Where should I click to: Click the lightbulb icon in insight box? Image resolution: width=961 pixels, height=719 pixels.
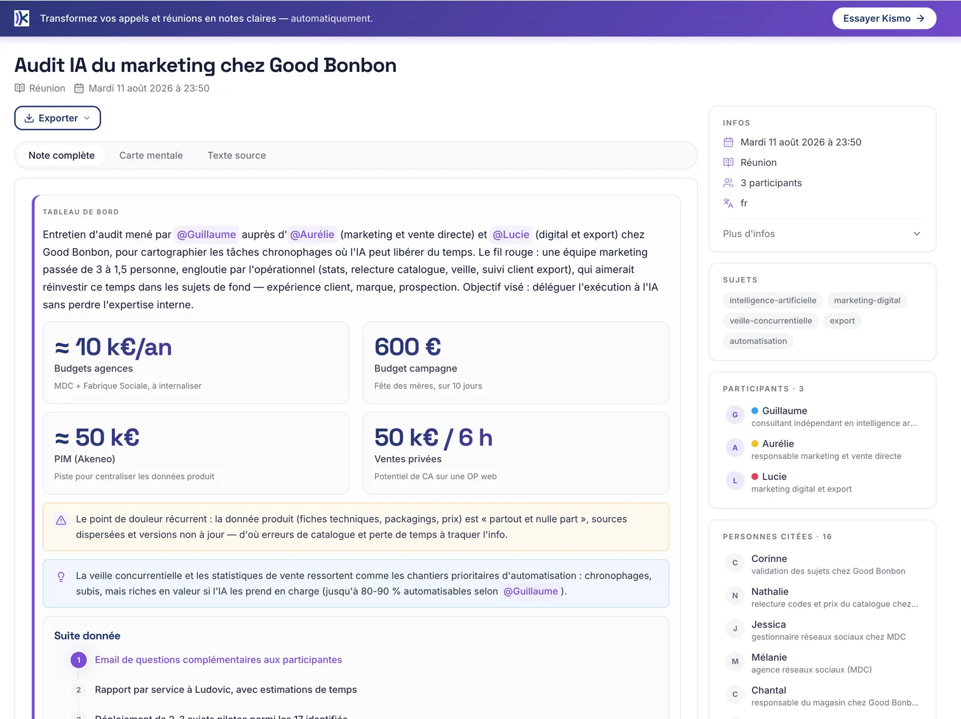[x=61, y=577]
